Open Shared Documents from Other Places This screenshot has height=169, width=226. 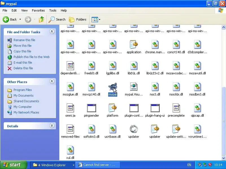pyautogui.click(x=26, y=101)
